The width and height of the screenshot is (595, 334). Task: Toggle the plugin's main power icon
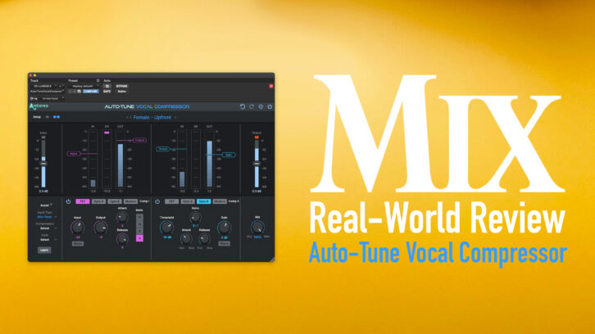[x=270, y=107]
